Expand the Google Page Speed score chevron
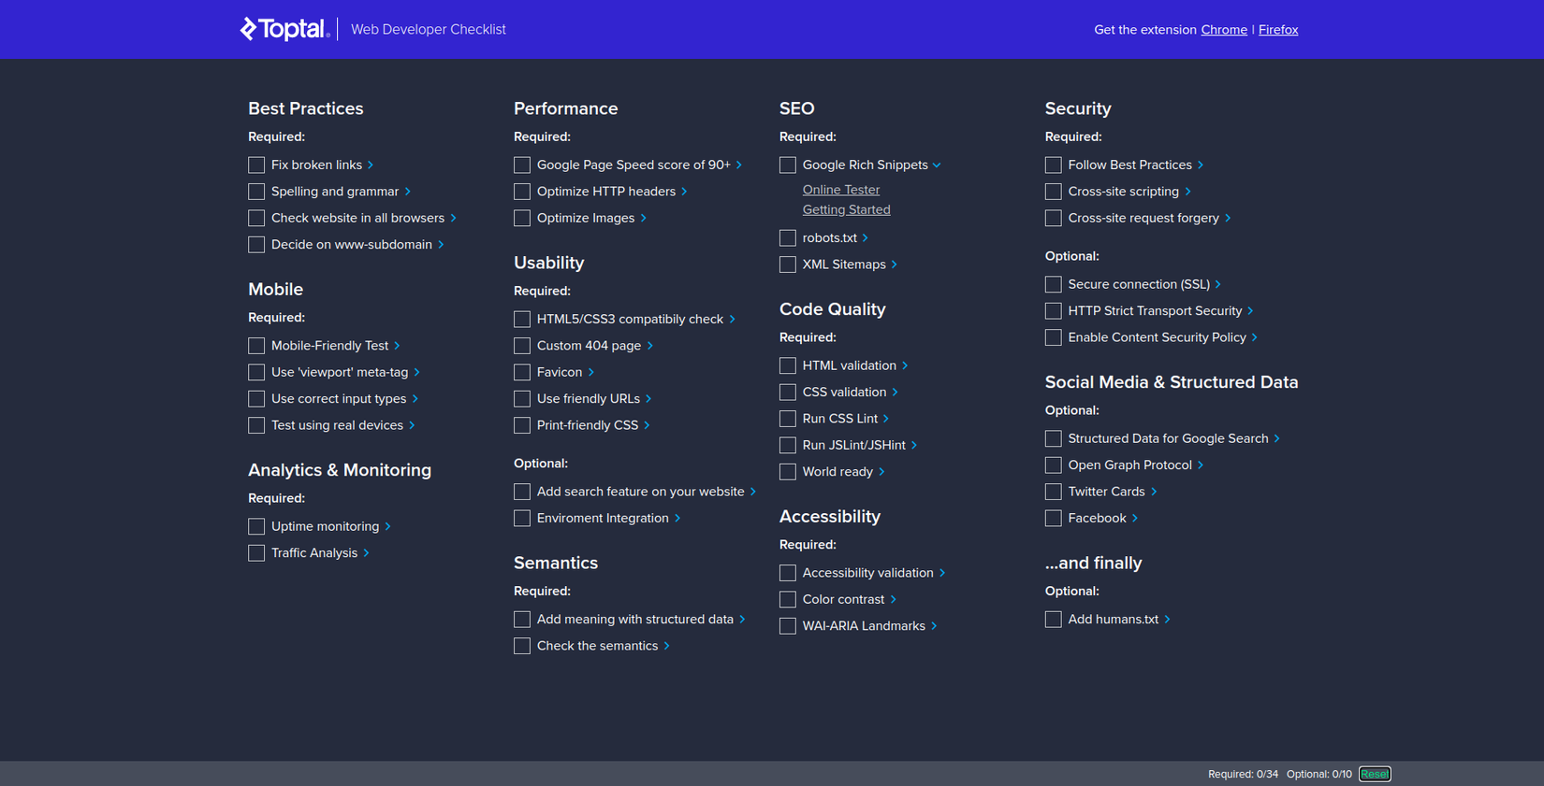Image resolution: width=1544 pixels, height=786 pixels. (x=739, y=165)
